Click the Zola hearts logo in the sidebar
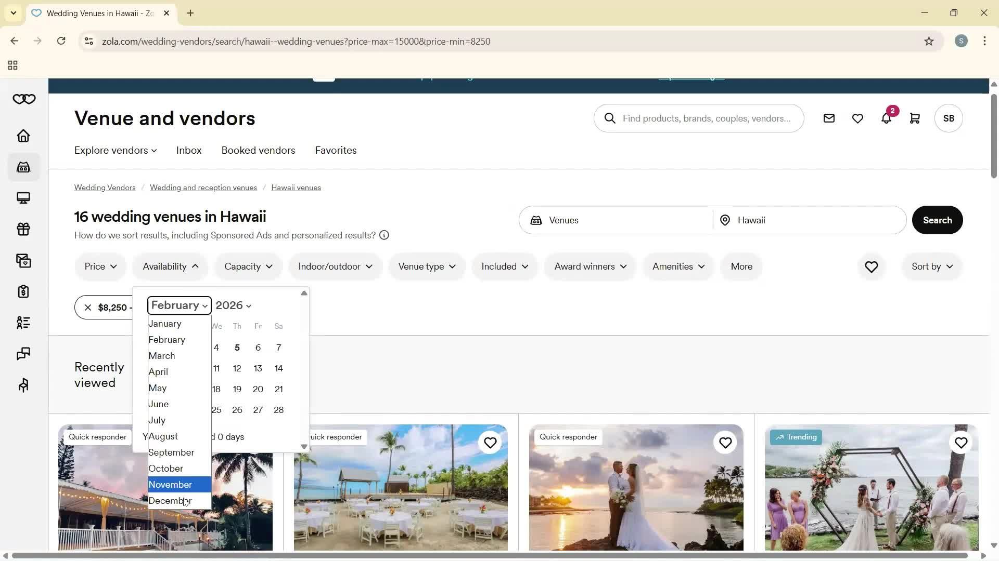 pos(23,99)
